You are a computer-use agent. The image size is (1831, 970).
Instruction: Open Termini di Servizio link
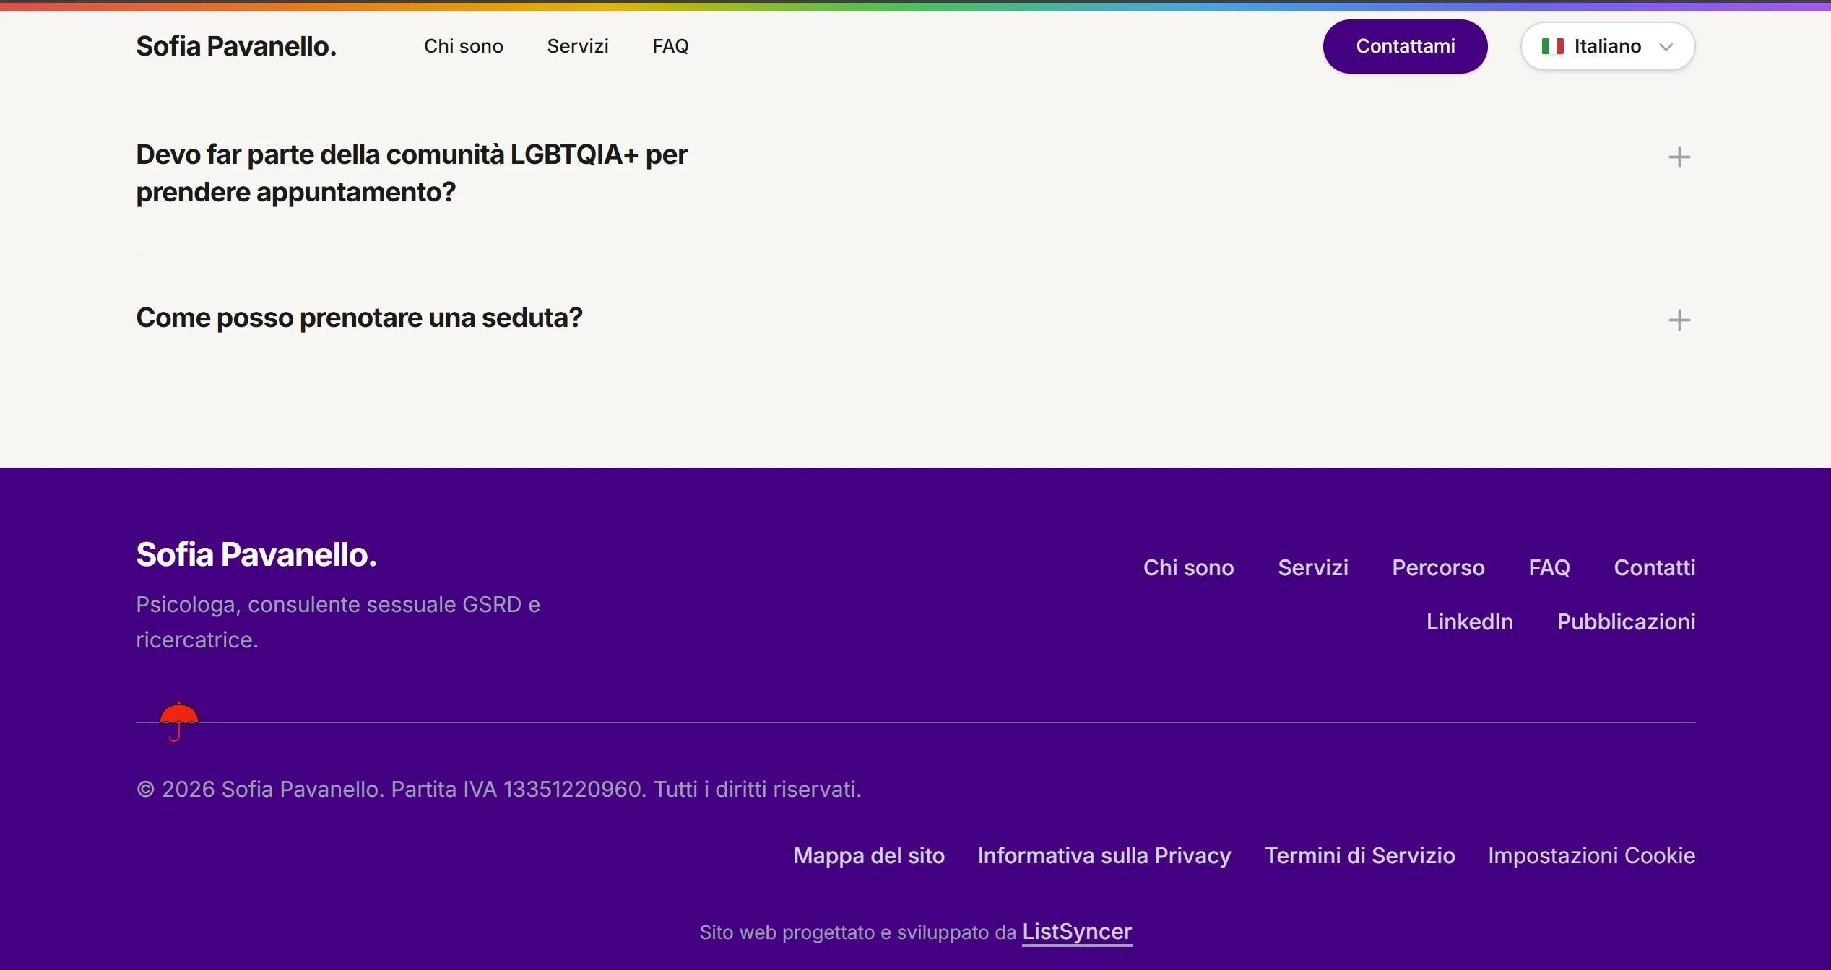pos(1359,855)
